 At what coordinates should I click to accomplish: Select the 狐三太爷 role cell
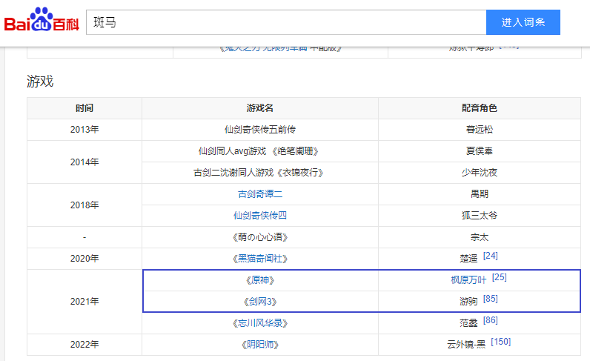[x=480, y=216]
